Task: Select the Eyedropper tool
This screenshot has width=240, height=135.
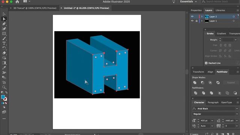Action: click(4, 68)
